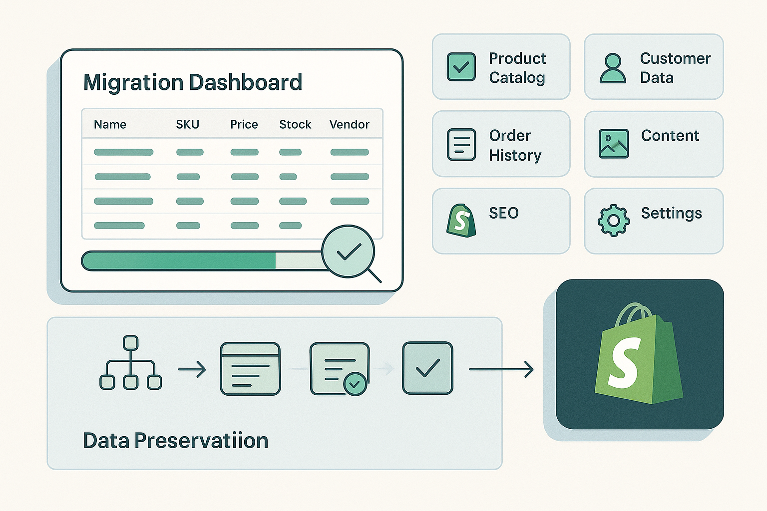
Task: Expand the Vendor column header
Action: point(349,124)
